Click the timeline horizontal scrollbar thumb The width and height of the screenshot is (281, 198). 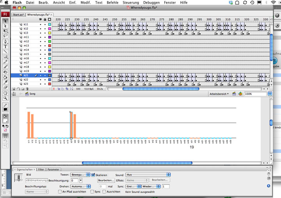pyautogui.click(x=161, y=89)
